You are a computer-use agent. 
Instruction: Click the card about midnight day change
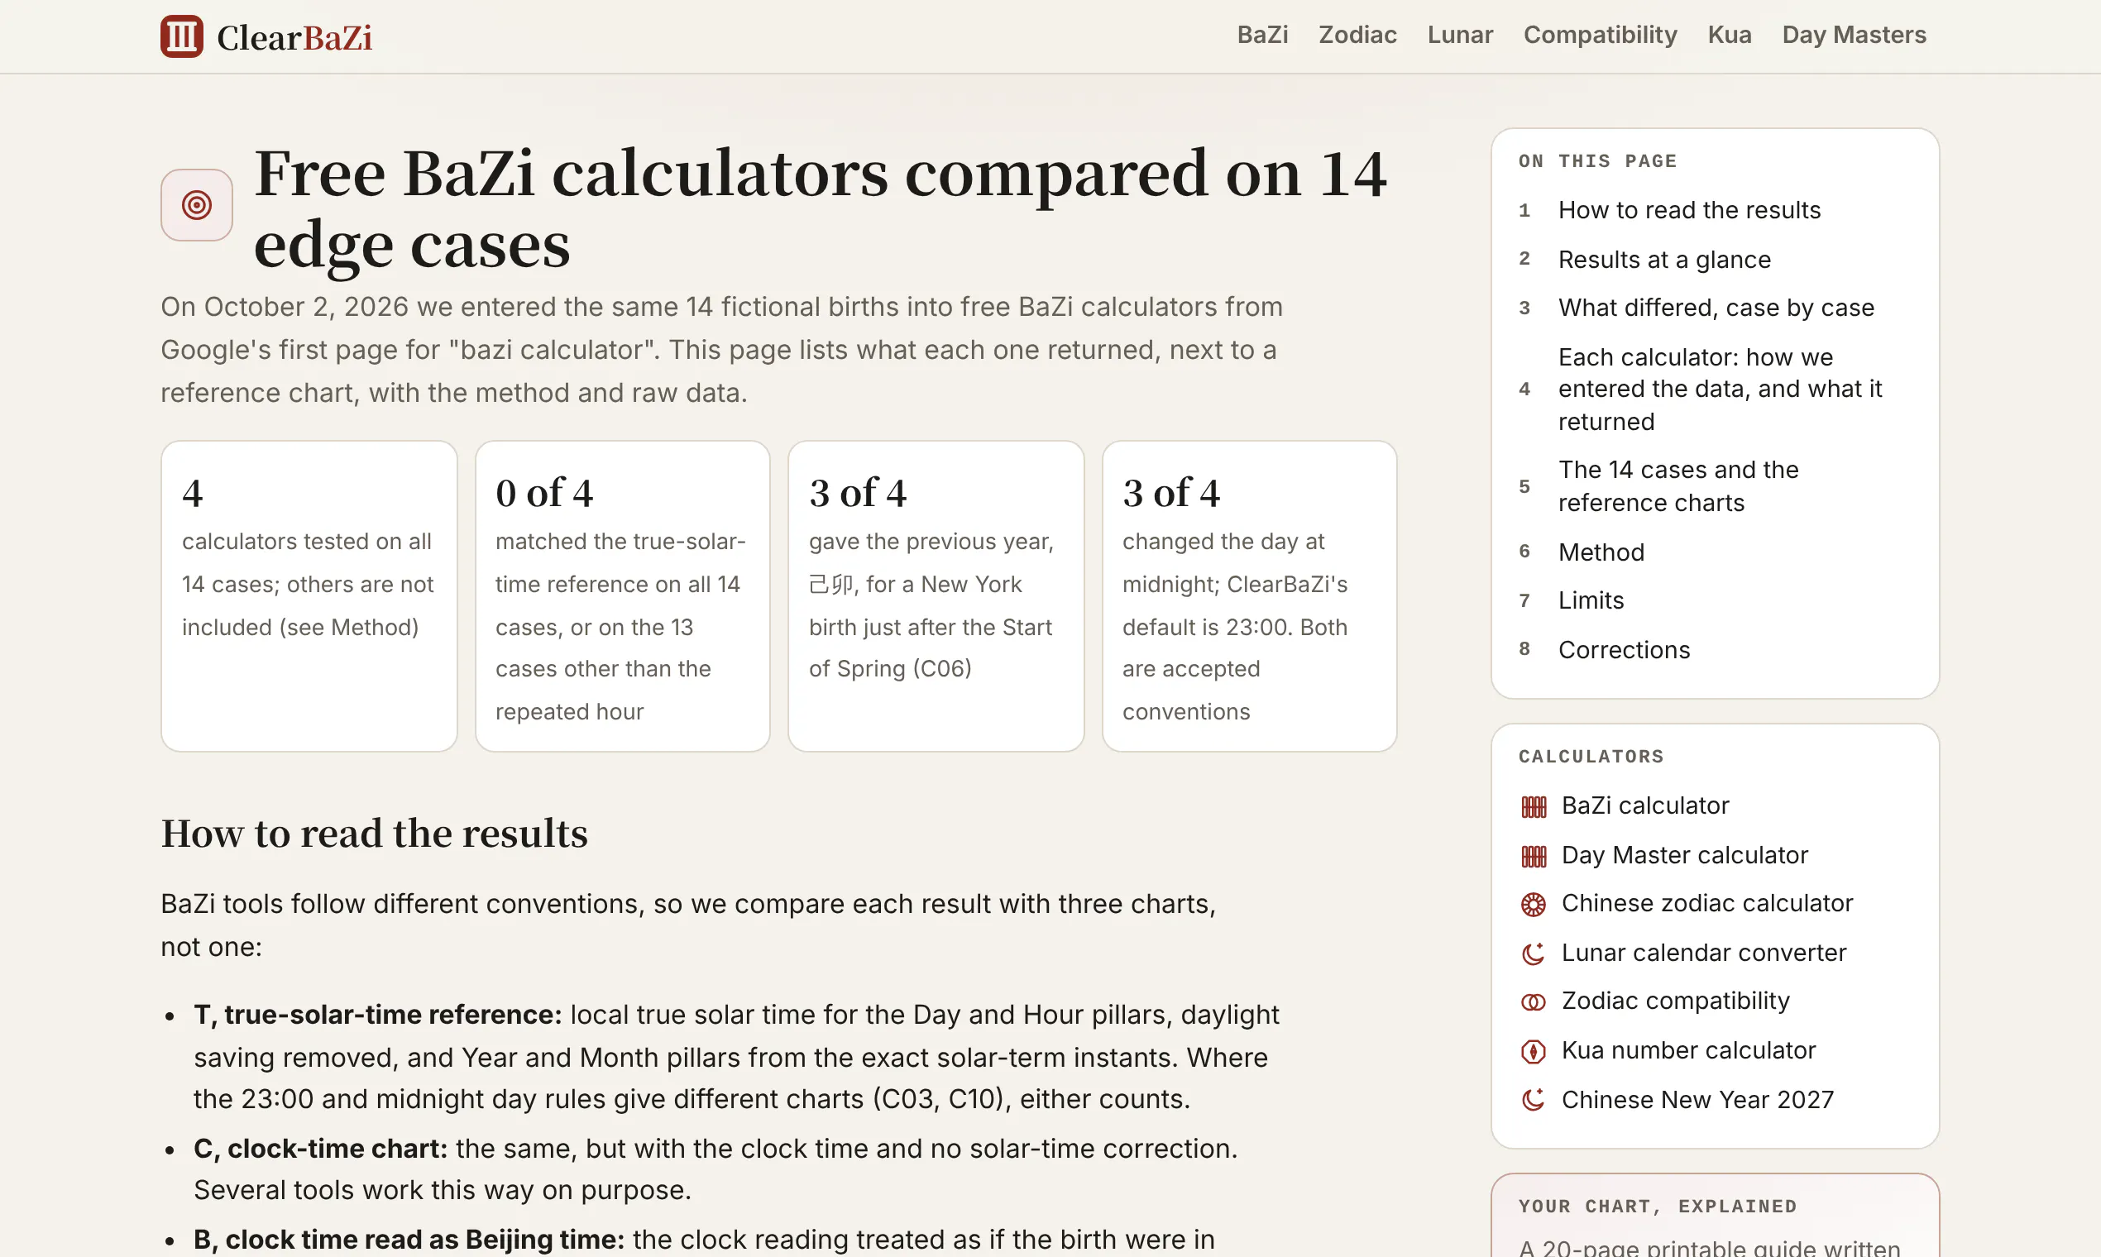pyautogui.click(x=1249, y=596)
